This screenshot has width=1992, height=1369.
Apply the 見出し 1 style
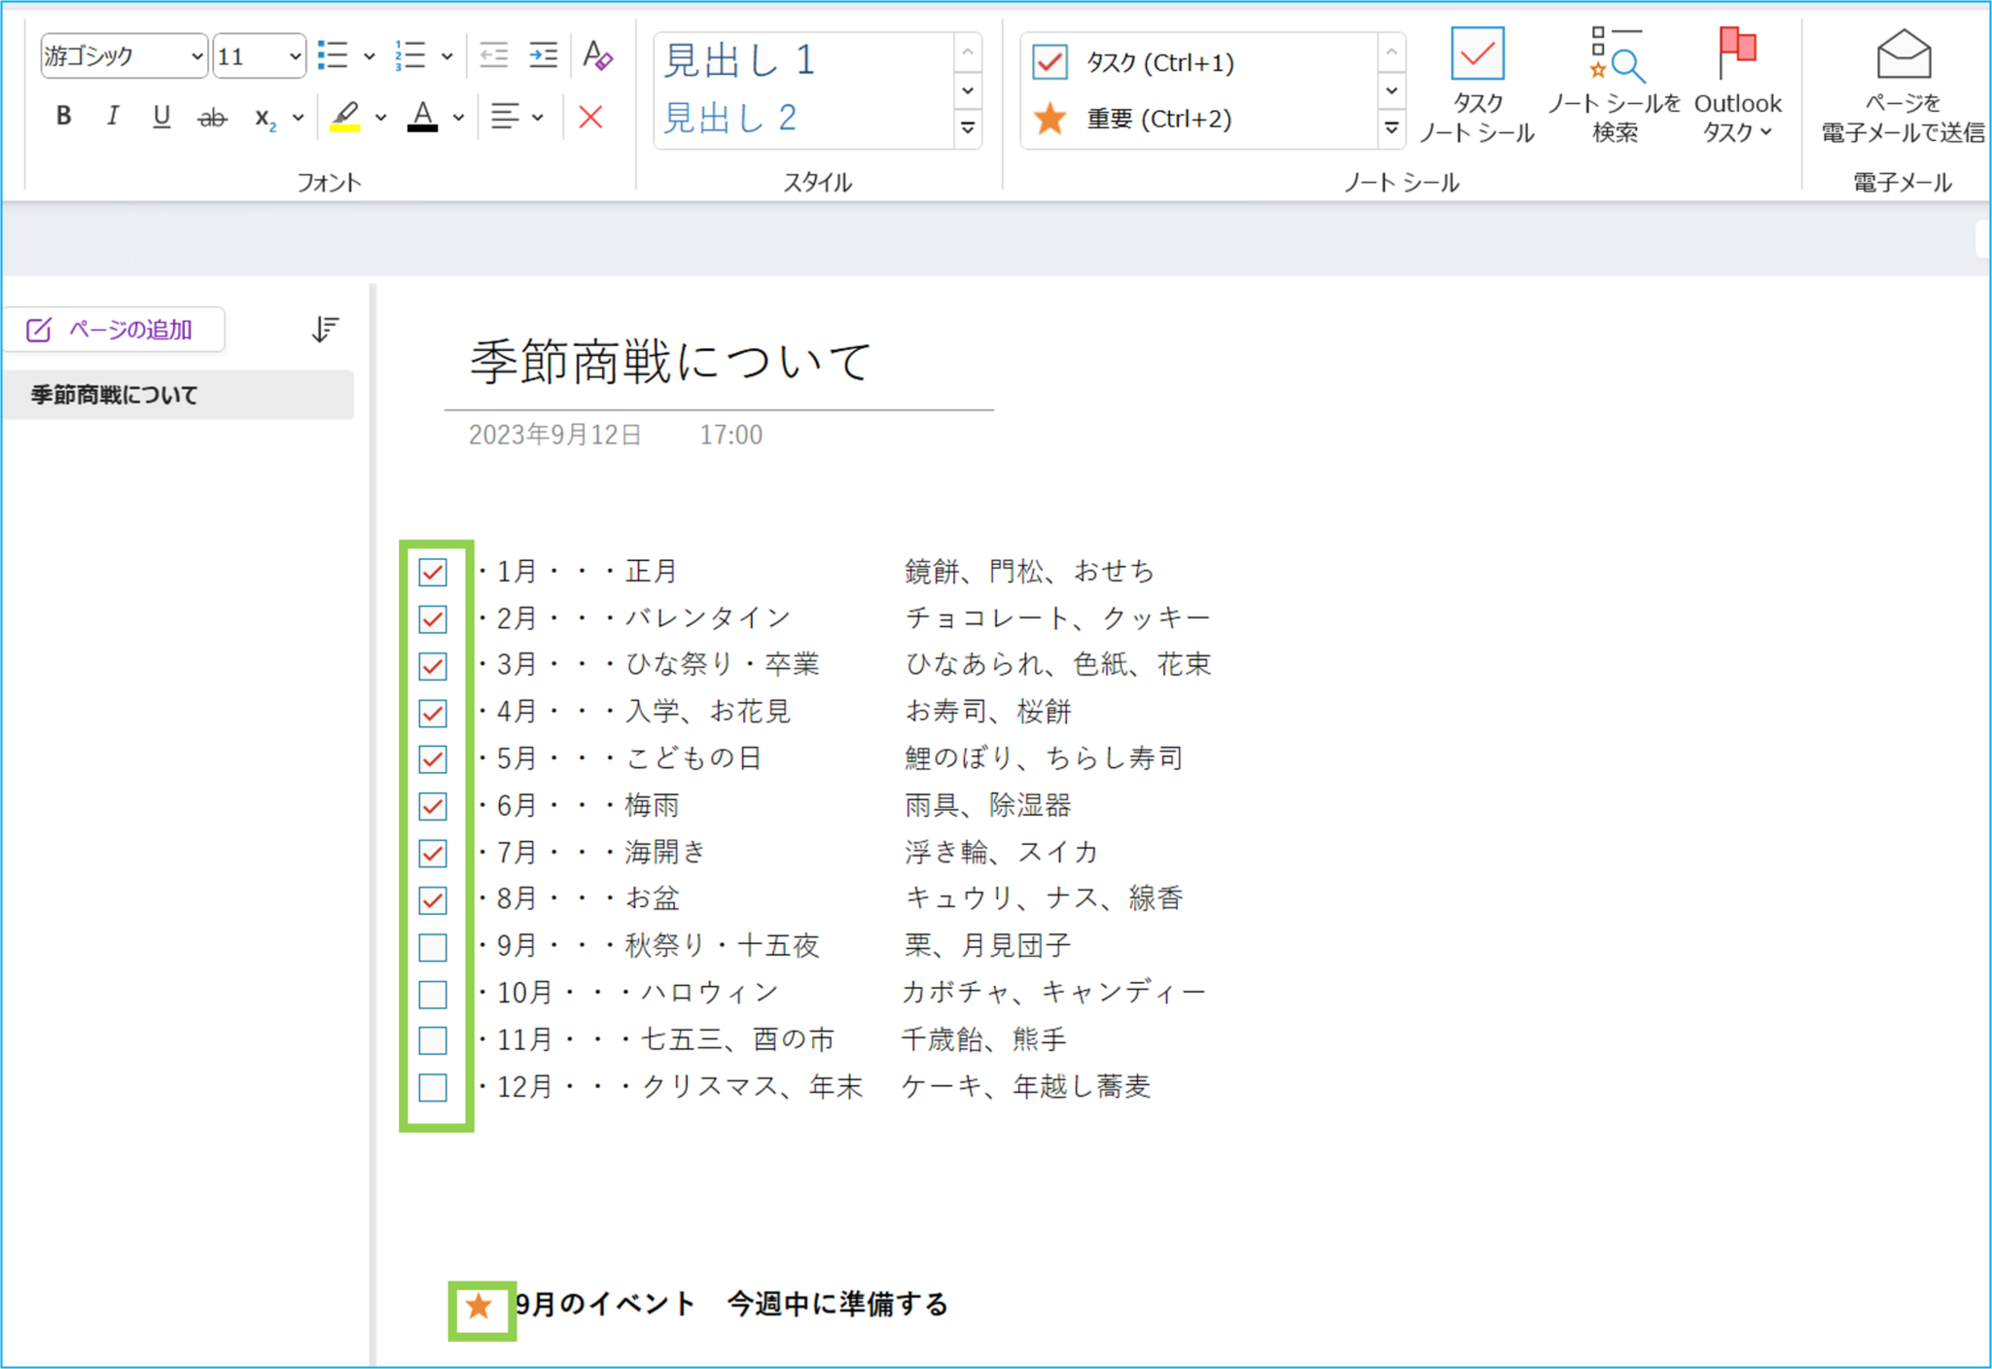tap(739, 60)
